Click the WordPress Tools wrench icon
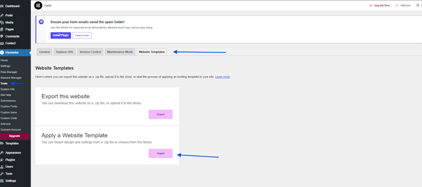The width and height of the screenshot is (422, 187). [2, 174]
